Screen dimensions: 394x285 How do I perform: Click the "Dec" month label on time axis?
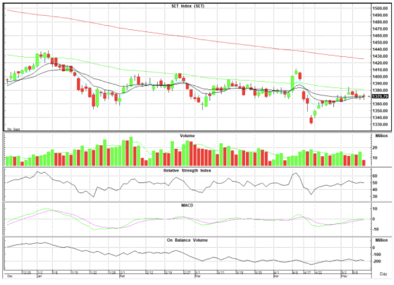(10, 276)
